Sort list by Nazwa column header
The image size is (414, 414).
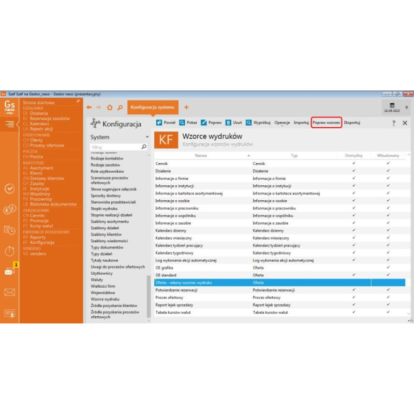202,155
